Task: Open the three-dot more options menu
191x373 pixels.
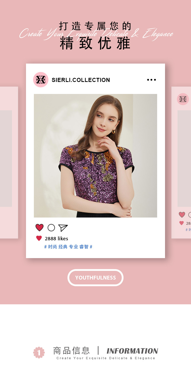Action: coord(152,80)
